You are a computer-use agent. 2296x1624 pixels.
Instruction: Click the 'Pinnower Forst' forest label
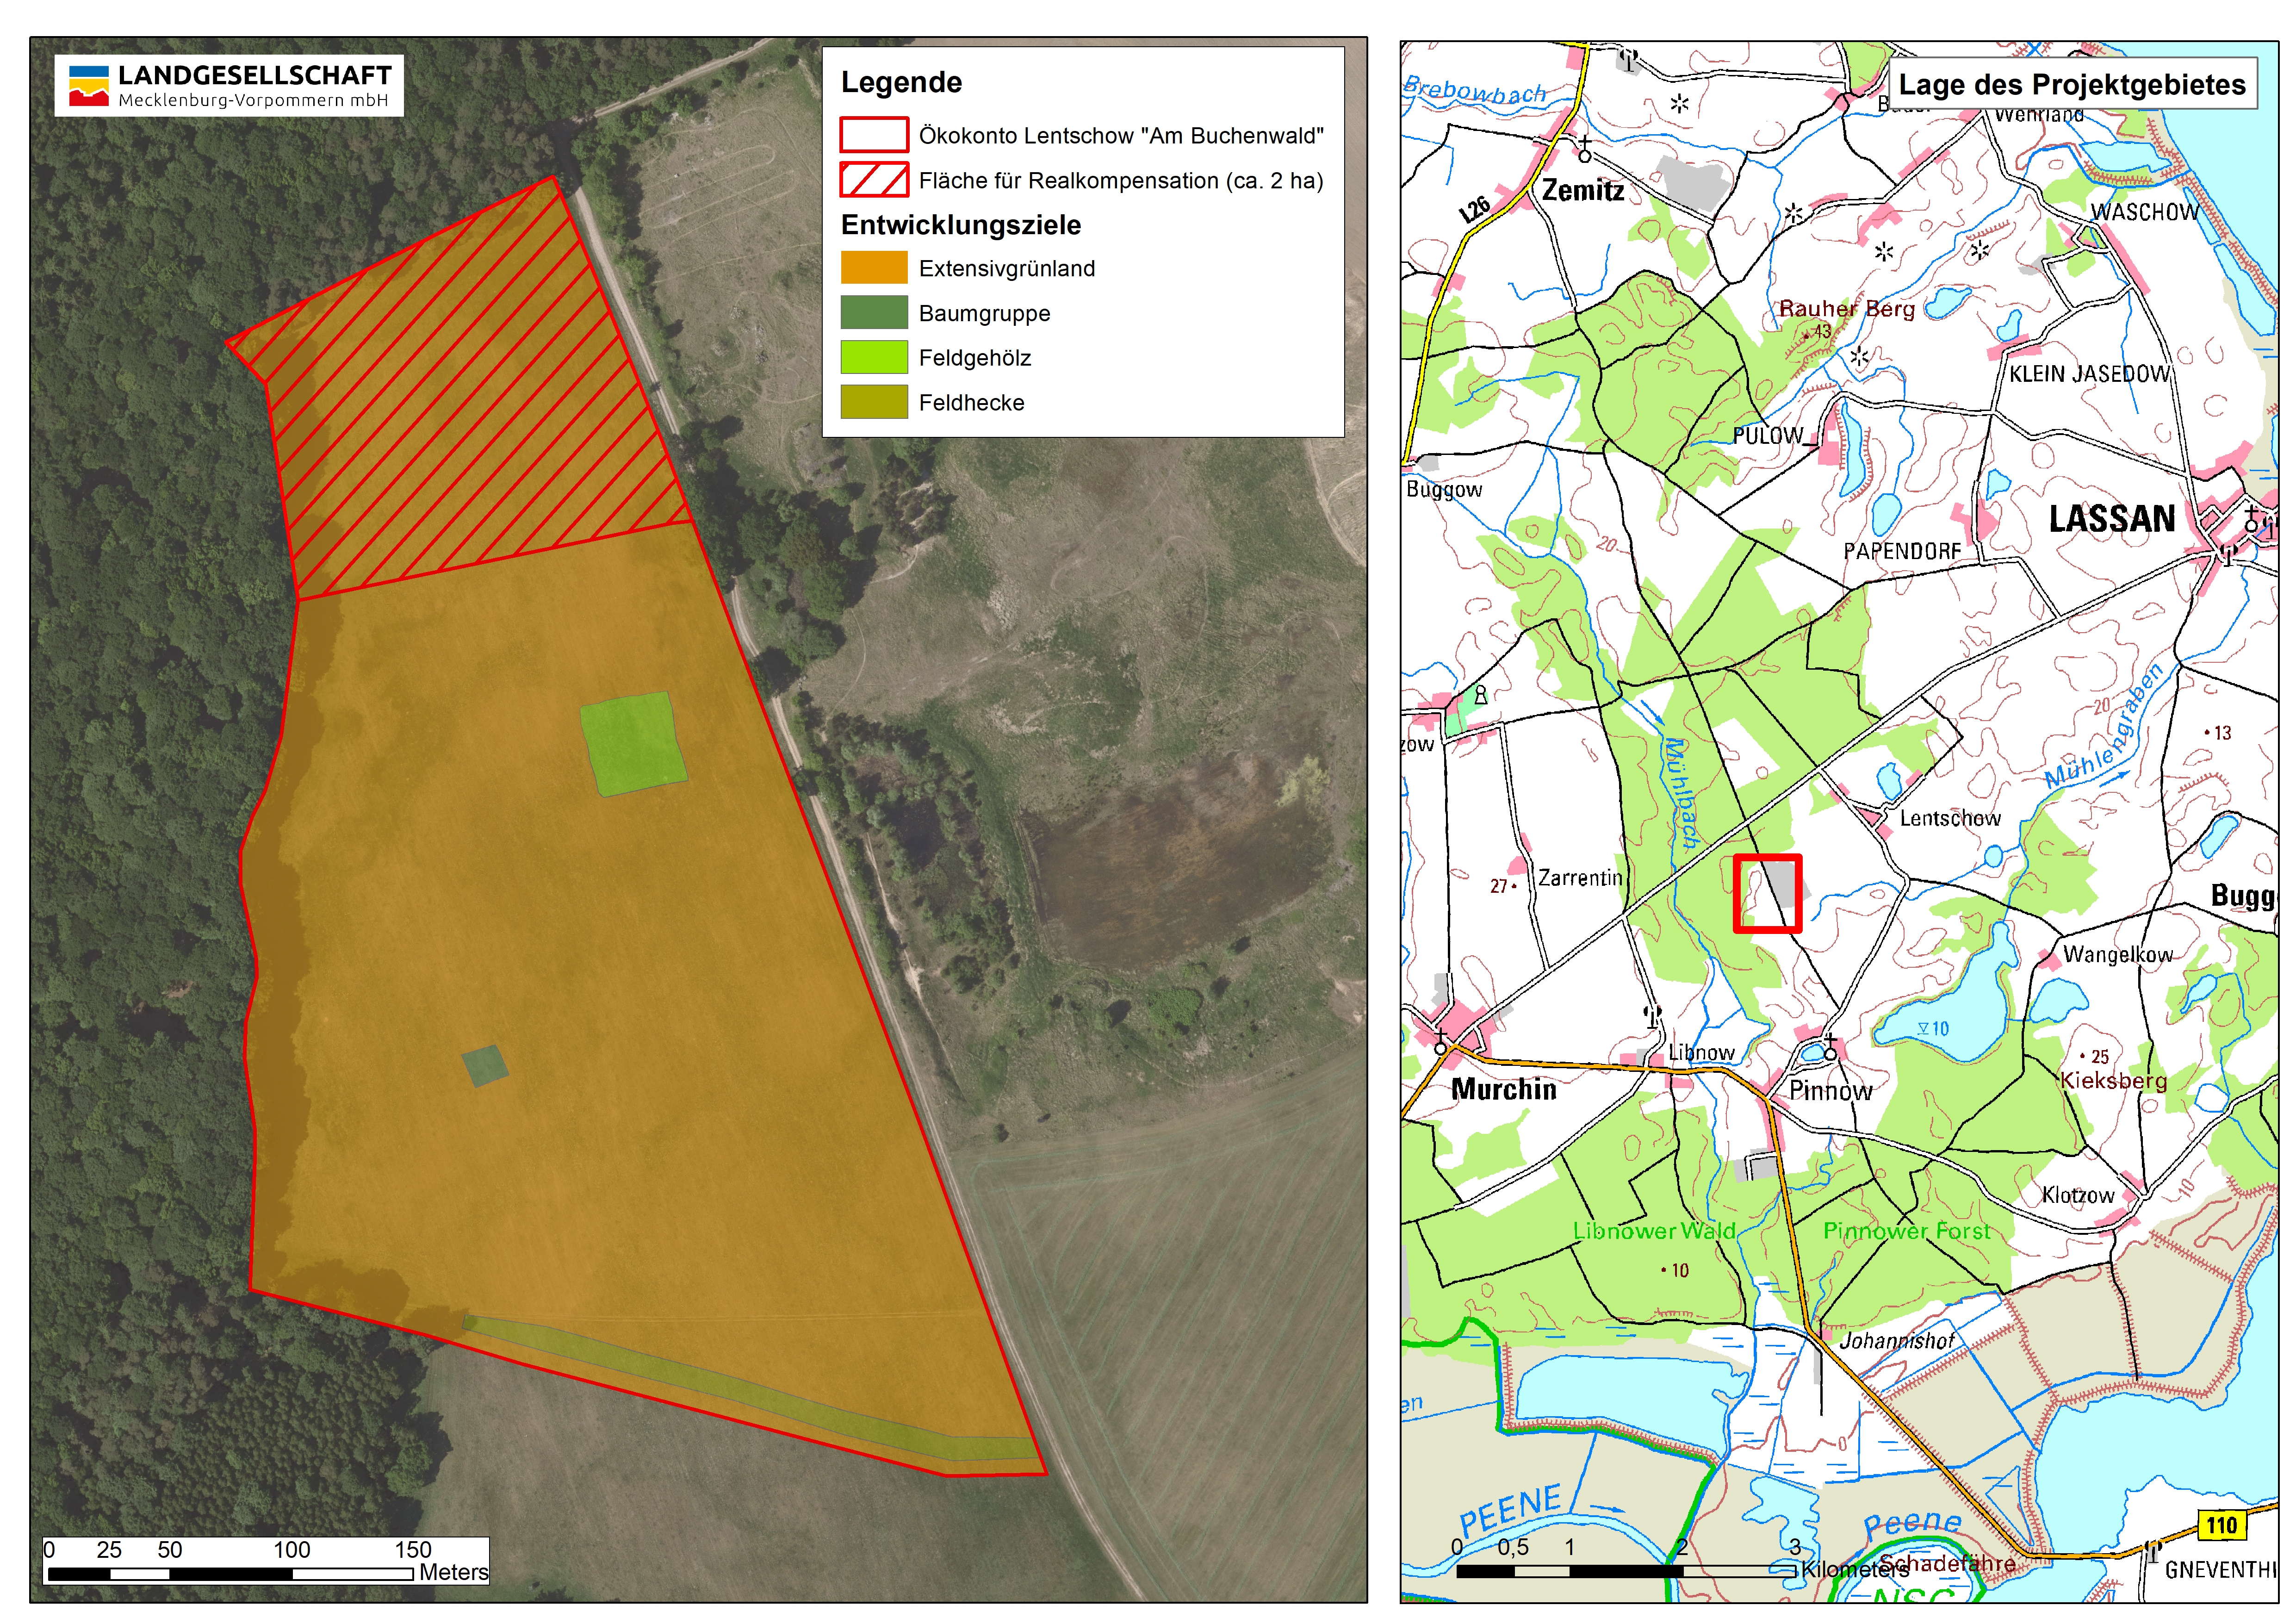coord(1906,1231)
